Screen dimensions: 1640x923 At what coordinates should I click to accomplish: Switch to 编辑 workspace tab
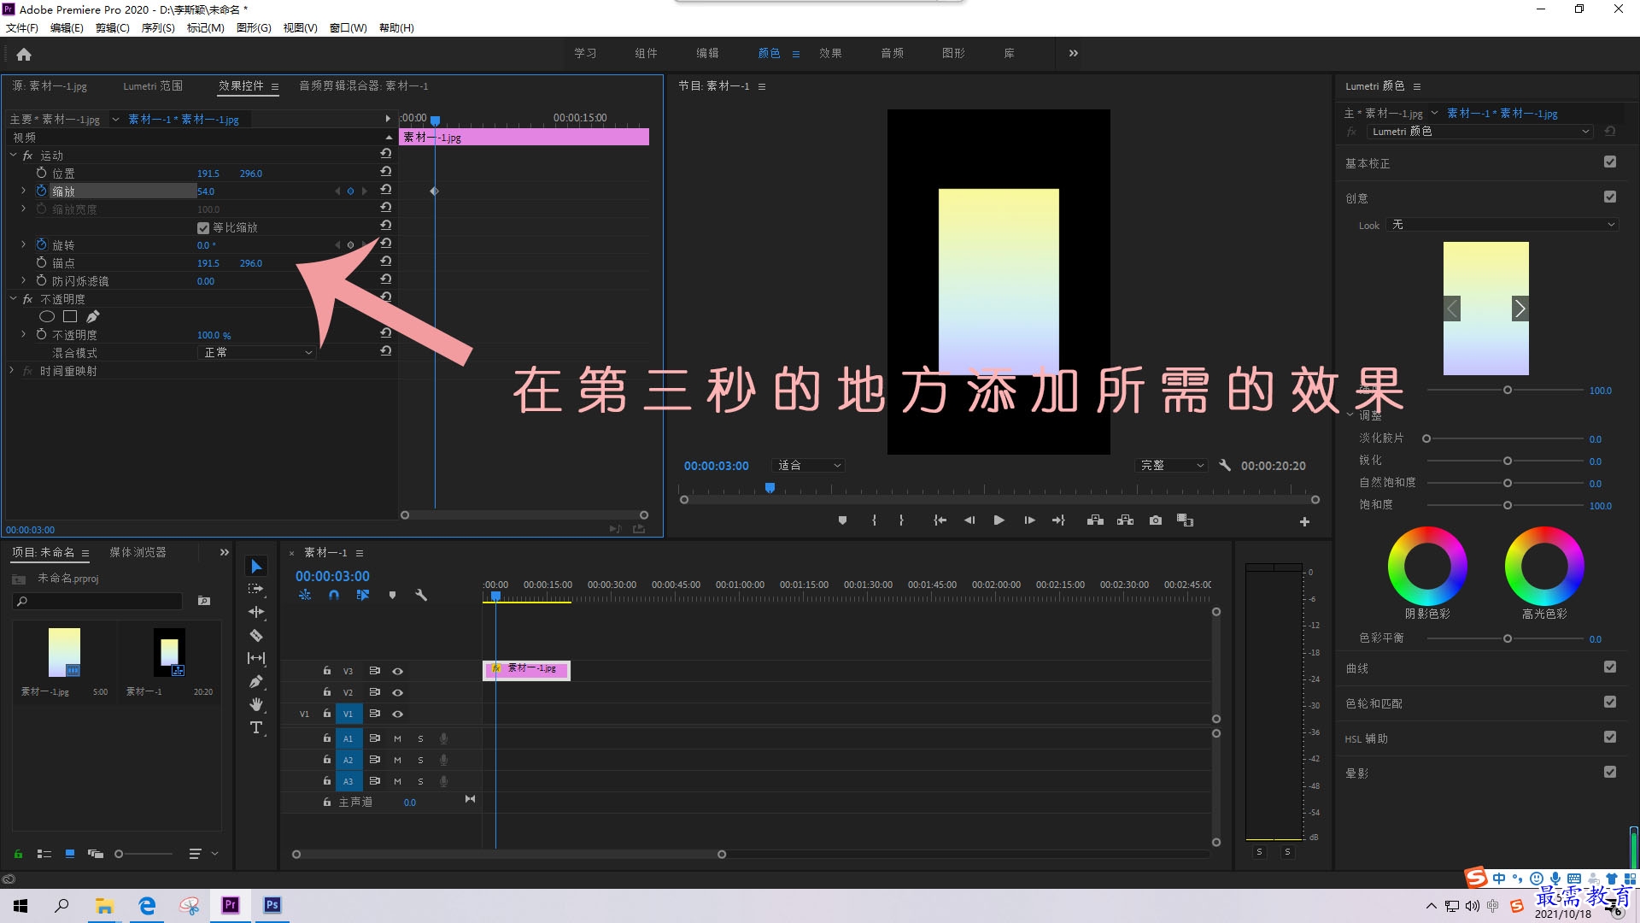[707, 53]
